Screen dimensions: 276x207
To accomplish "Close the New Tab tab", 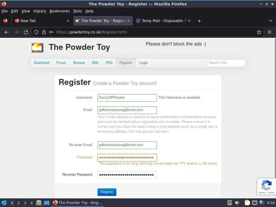I will [68, 21].
